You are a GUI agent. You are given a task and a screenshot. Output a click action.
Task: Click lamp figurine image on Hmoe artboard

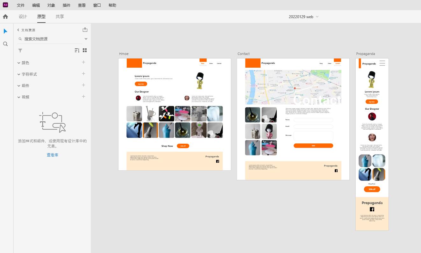(200, 80)
